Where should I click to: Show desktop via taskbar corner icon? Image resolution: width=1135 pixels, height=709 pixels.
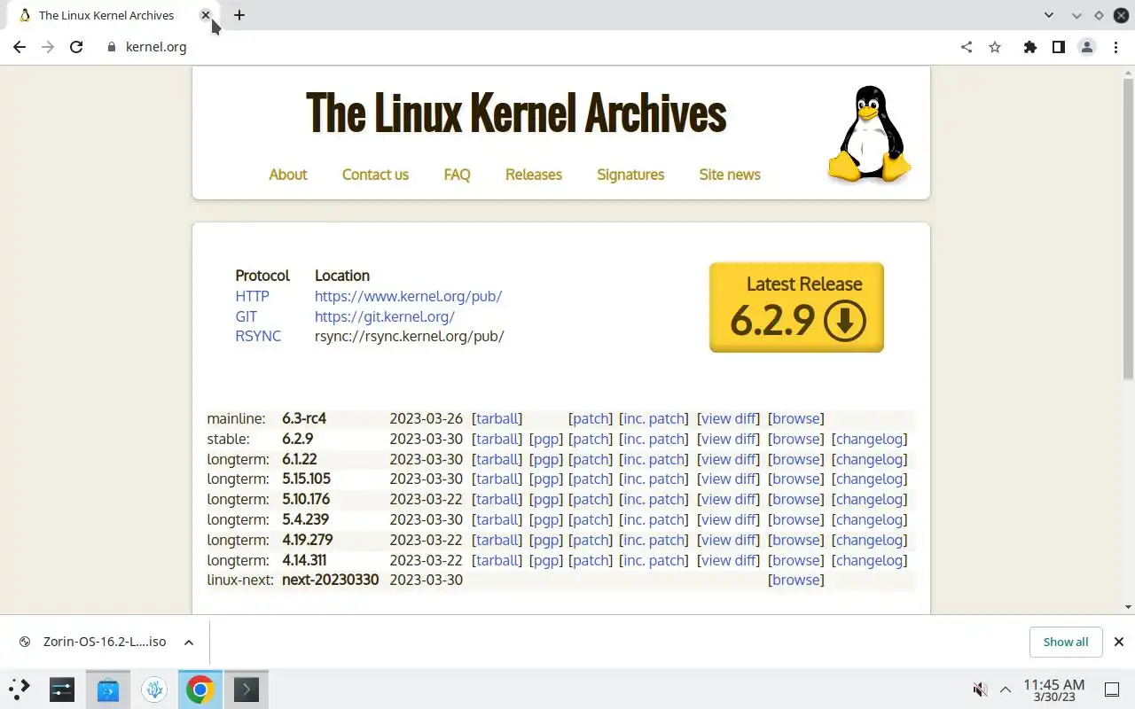coord(1112,689)
